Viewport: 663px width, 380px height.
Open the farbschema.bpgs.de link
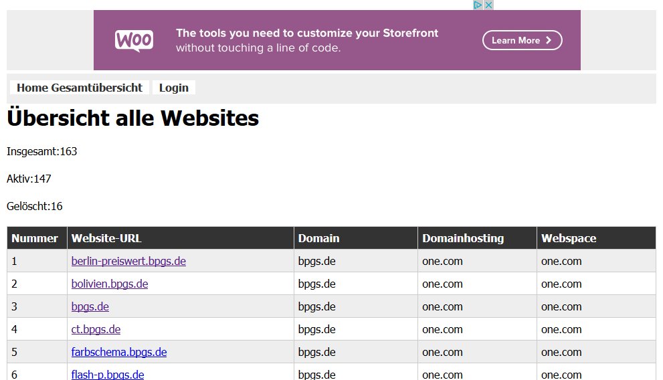119,352
